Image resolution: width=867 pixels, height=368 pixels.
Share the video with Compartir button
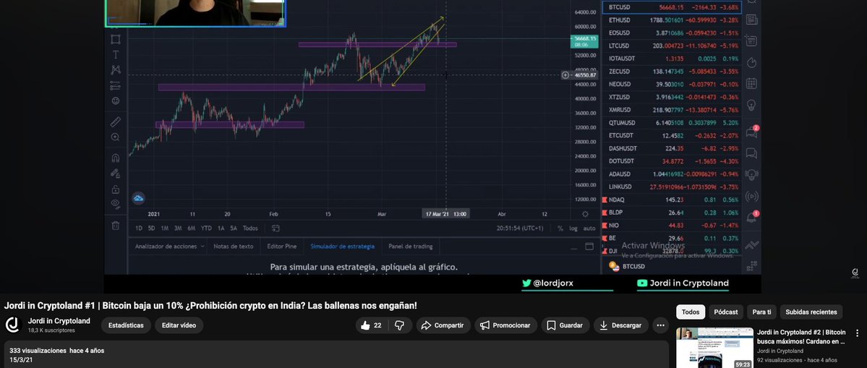point(443,325)
